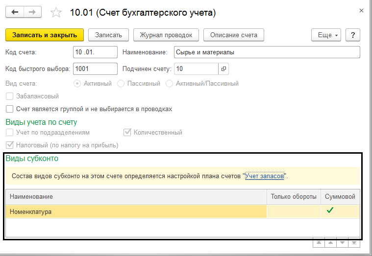Add account to favorites with star
372x256 pixels.
57,12
